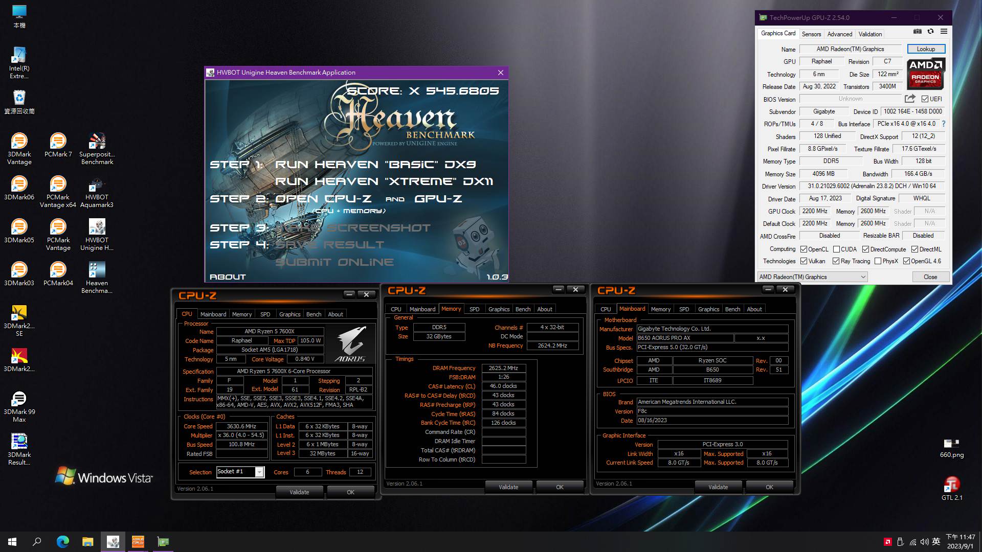Image resolution: width=982 pixels, height=552 pixels.
Task: Open the 3DMark Vantage desktop icon
Action: coord(19,148)
